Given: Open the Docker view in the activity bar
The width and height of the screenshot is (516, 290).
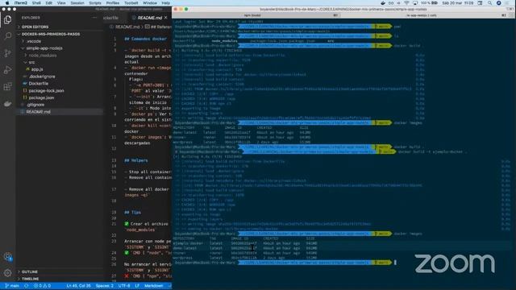Looking at the screenshot, I should click(7, 104).
